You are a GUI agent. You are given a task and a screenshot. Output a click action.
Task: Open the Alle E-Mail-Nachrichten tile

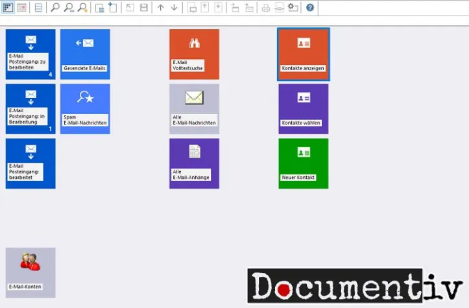tap(194, 108)
